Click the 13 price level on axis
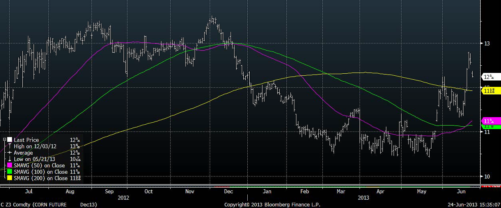 pyautogui.click(x=487, y=43)
